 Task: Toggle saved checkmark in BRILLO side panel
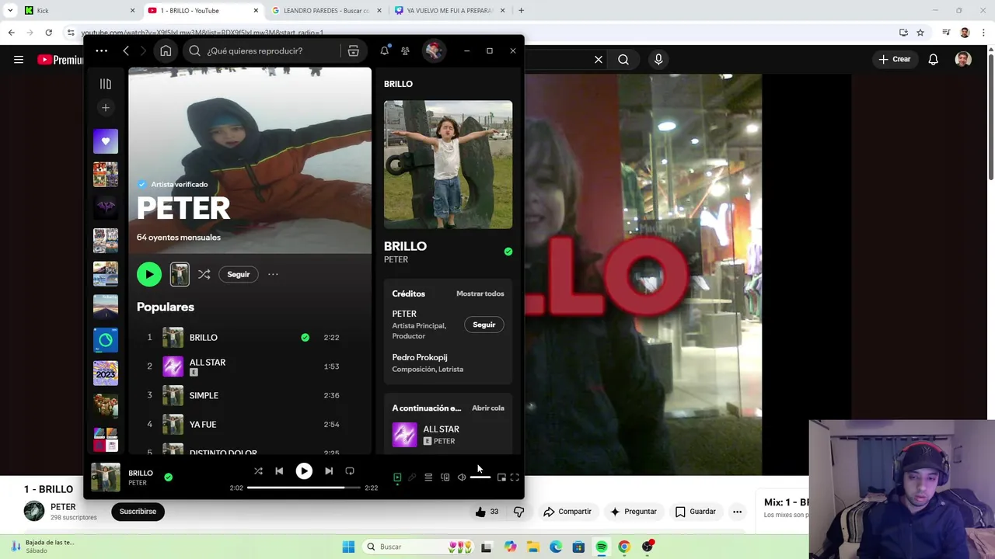(508, 252)
